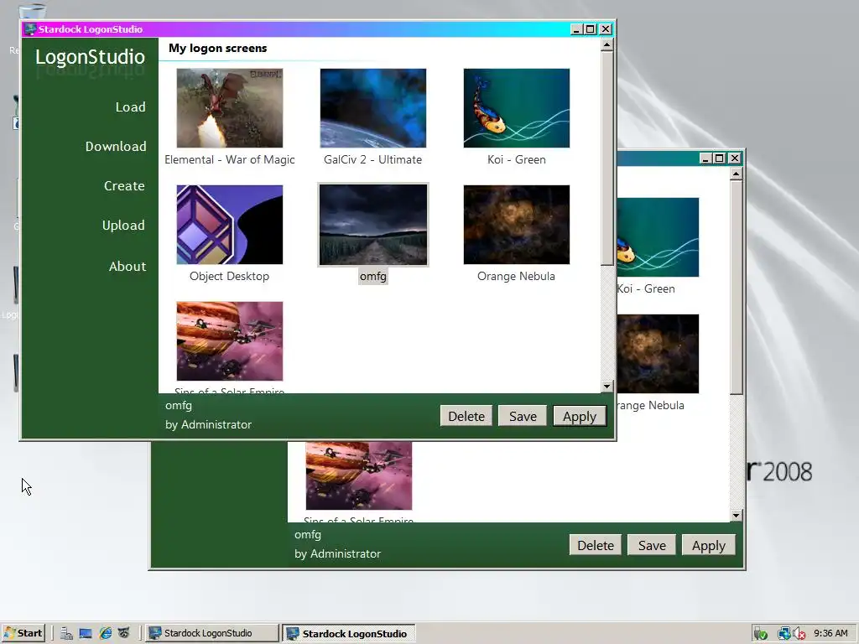
Task: Click the Sins of a Solar Empire thumbnail in background window
Action: (x=359, y=475)
